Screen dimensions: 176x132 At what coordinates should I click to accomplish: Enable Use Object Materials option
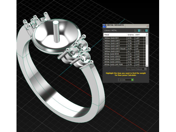136,69
